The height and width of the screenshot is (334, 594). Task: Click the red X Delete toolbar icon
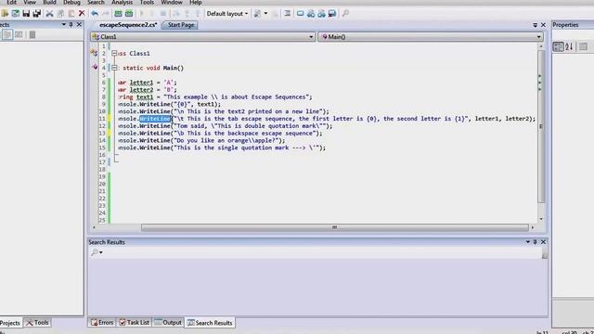(82, 14)
